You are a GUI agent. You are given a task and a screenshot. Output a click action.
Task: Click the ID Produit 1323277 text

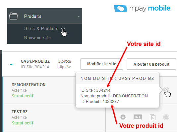100,102
